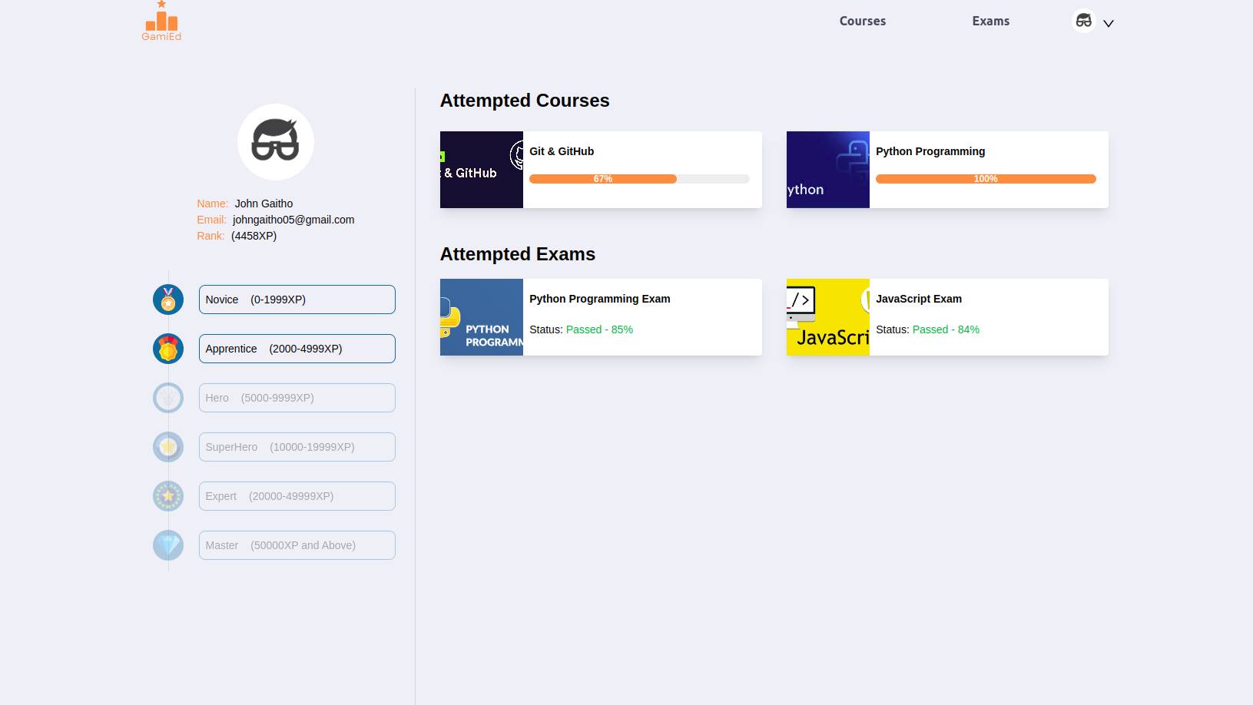This screenshot has width=1253, height=705.
Task: Click the Python Programming course title
Action: (930, 151)
